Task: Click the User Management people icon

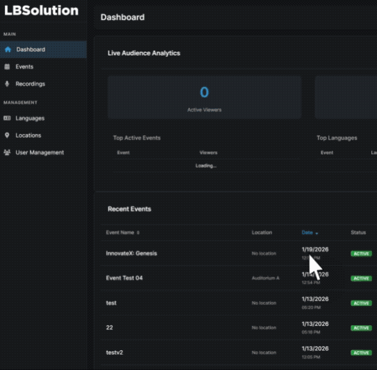Action: (7, 152)
